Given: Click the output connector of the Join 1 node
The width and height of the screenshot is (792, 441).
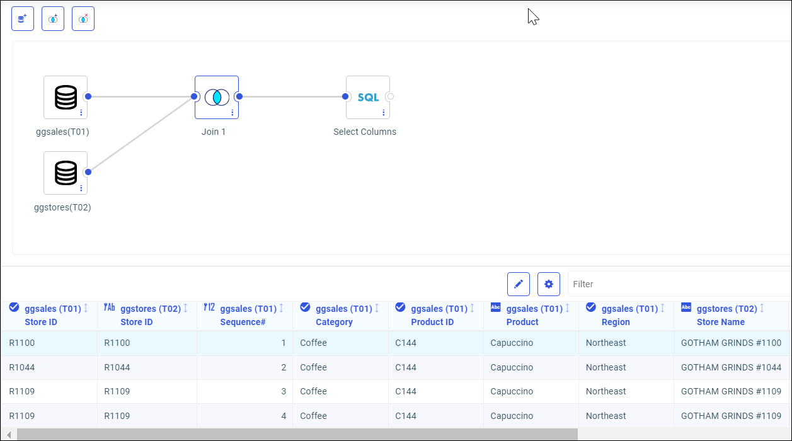Looking at the screenshot, I should (x=239, y=96).
